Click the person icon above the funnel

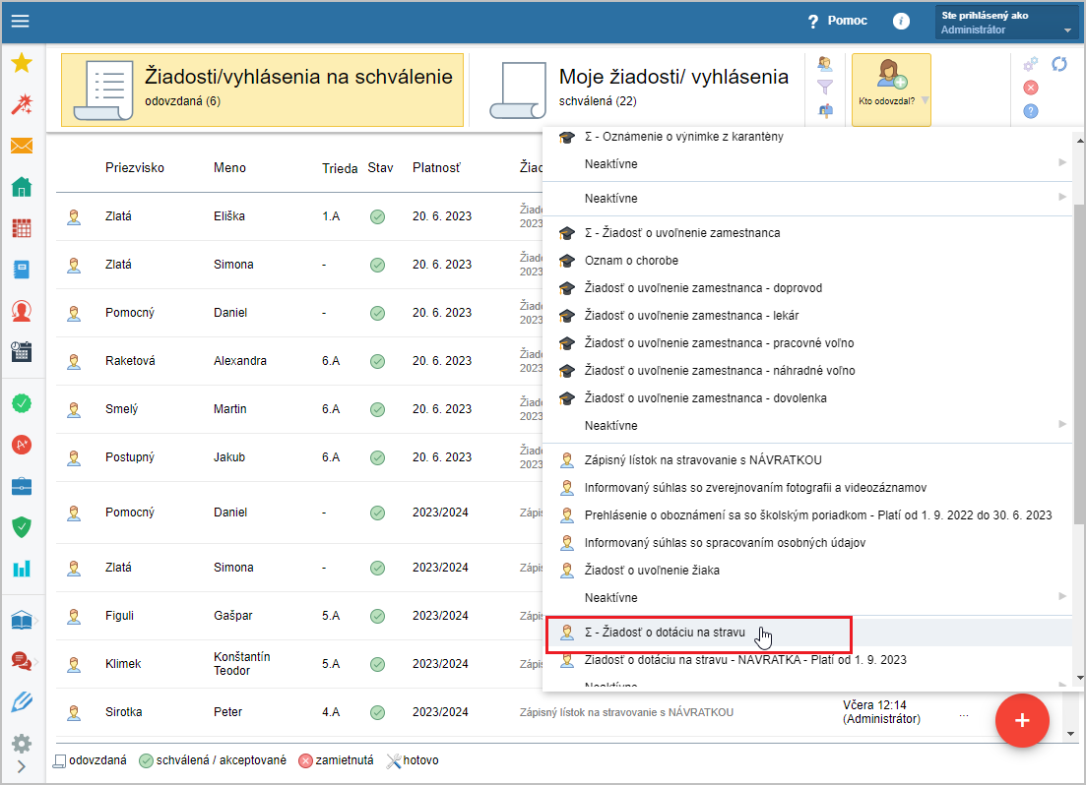pos(825,64)
